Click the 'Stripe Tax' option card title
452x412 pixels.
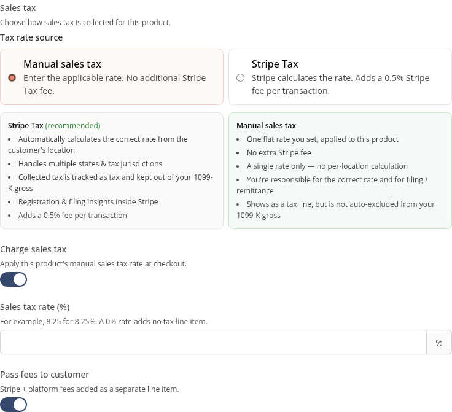click(x=275, y=64)
